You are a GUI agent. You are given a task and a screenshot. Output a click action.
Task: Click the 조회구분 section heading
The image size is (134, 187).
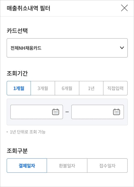17,151
